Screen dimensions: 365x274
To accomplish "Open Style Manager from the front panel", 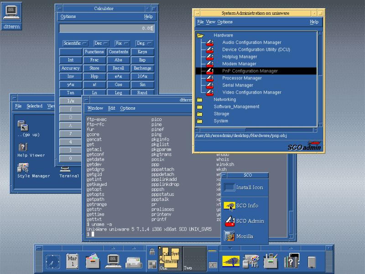I will pos(251,261).
